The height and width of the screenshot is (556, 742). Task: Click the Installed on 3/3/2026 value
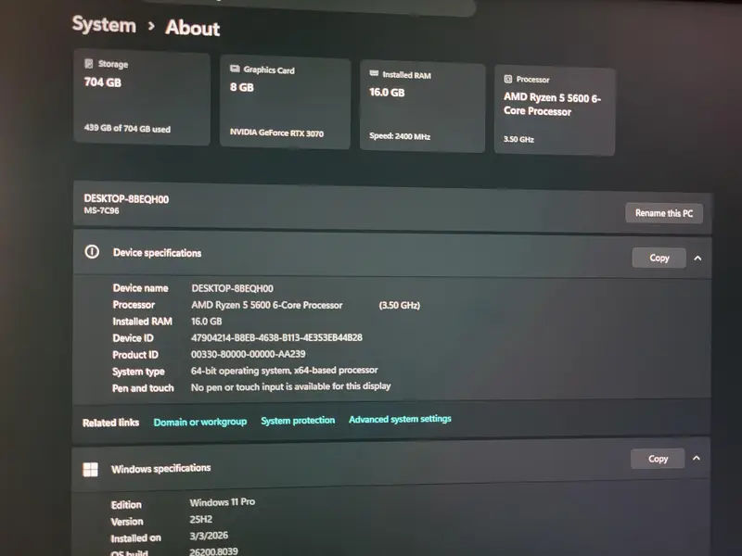[x=209, y=536]
